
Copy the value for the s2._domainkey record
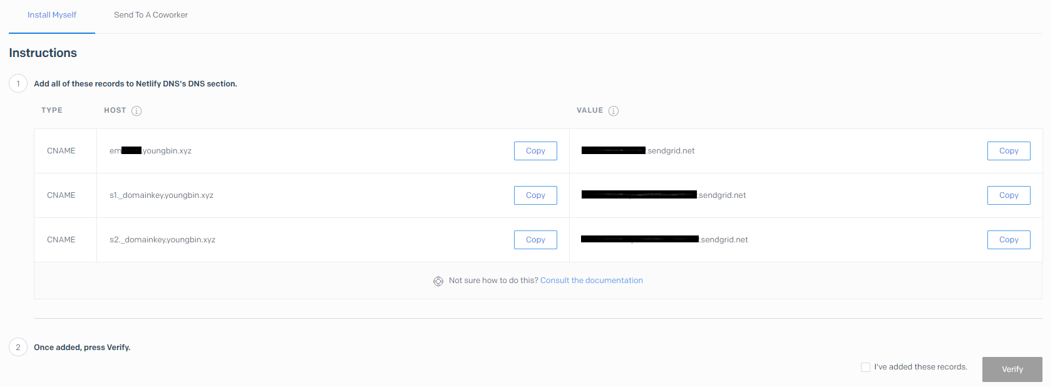(x=1008, y=240)
